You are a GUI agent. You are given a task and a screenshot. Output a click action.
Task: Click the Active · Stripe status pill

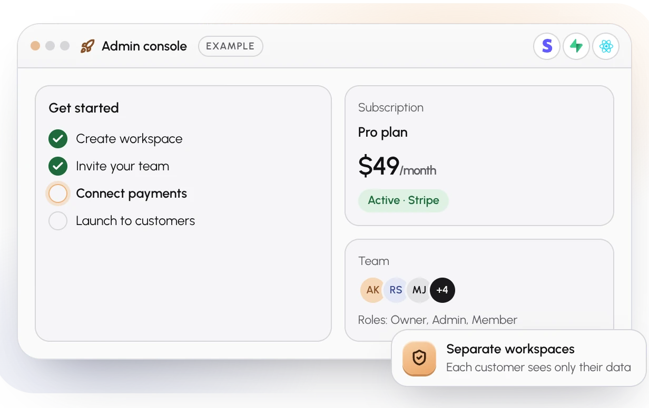404,200
